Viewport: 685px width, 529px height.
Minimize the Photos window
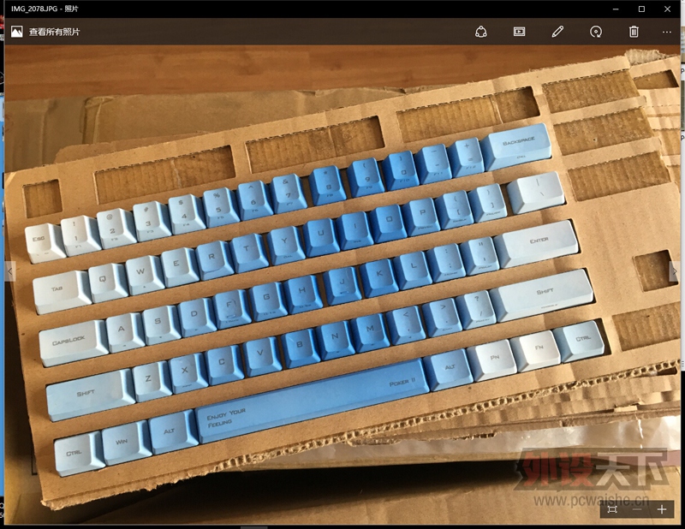click(615, 9)
